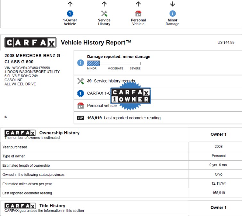Click Estimated length of ownership label
Image resolution: width=242 pixels, height=216 pixels.
click(x=26, y=166)
